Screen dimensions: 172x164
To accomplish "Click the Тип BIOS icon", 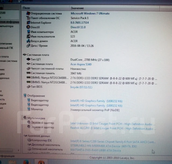I will tap(28, 87).
